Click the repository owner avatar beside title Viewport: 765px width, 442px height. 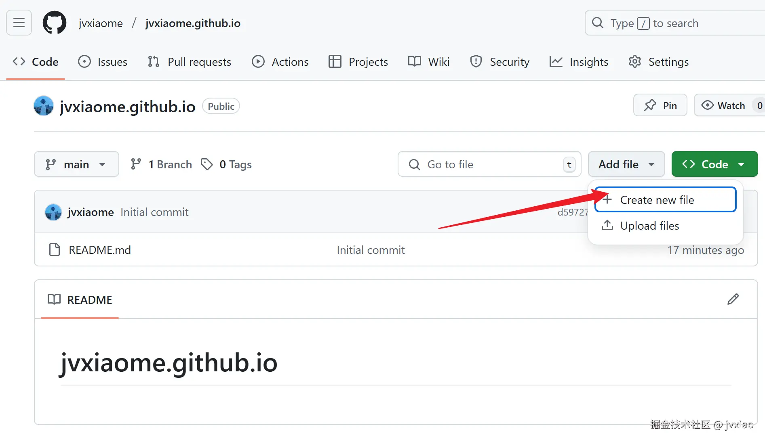44,106
